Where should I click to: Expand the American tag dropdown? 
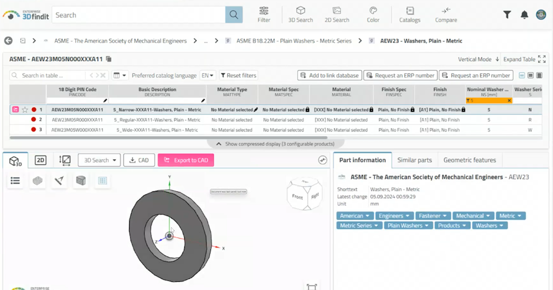pyautogui.click(x=355, y=215)
